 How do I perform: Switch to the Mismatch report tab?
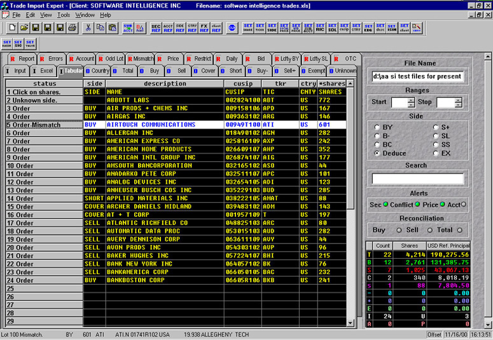[x=140, y=58]
